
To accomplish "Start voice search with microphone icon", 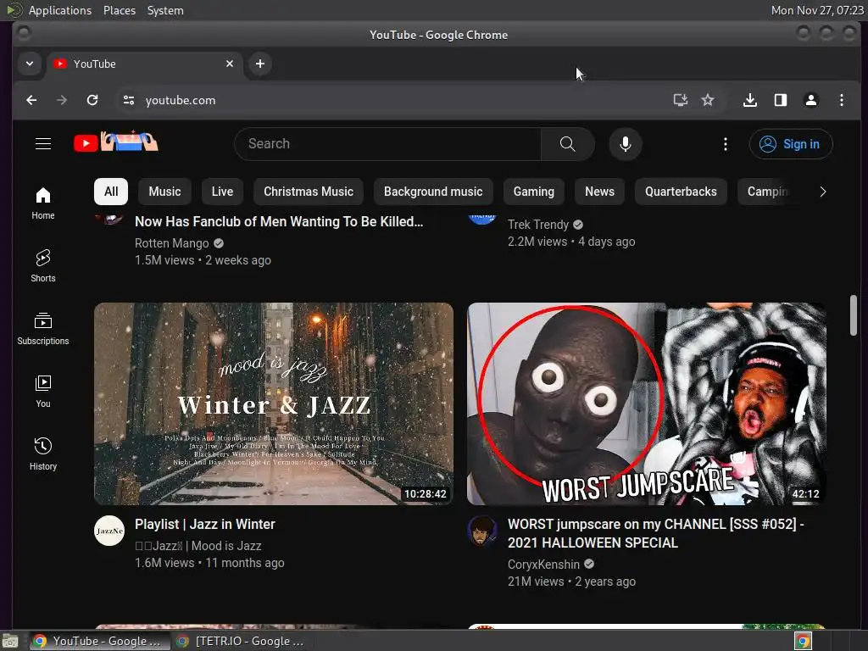I will coord(626,144).
